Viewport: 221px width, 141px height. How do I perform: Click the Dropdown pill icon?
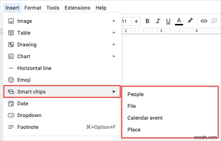coord(11,115)
